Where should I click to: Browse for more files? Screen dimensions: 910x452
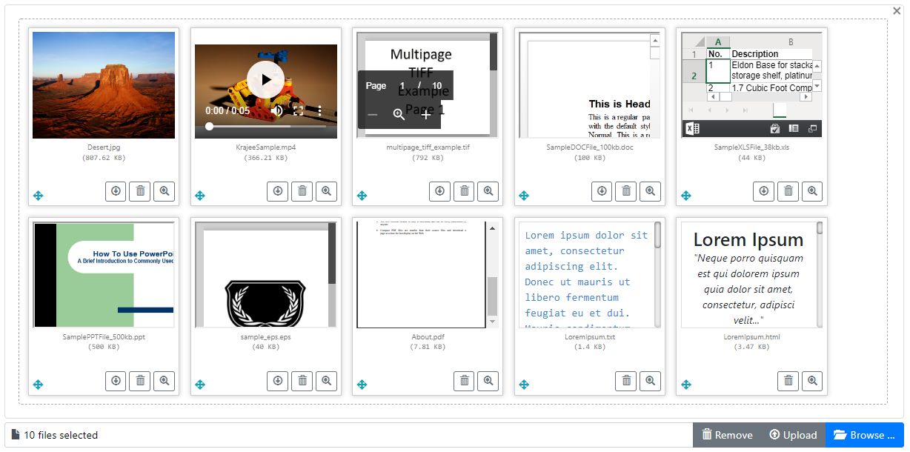pyautogui.click(x=865, y=435)
